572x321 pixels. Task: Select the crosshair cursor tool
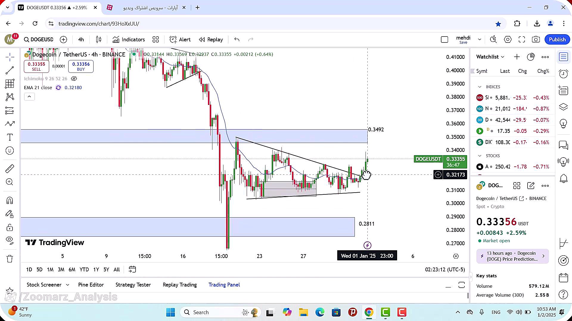pos(10,57)
